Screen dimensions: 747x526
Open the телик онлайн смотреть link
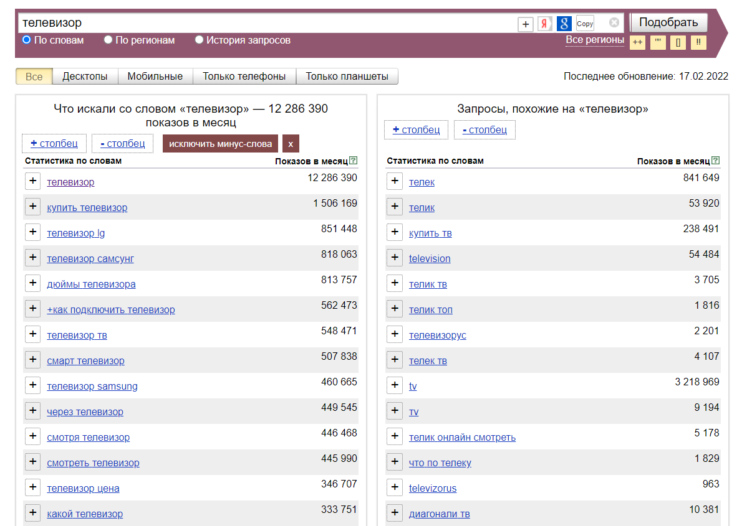pyautogui.click(x=462, y=438)
